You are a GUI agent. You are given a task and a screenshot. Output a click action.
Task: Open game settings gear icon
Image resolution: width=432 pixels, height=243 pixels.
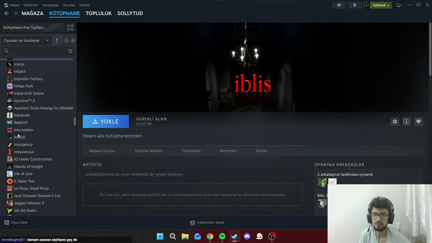[x=395, y=122]
